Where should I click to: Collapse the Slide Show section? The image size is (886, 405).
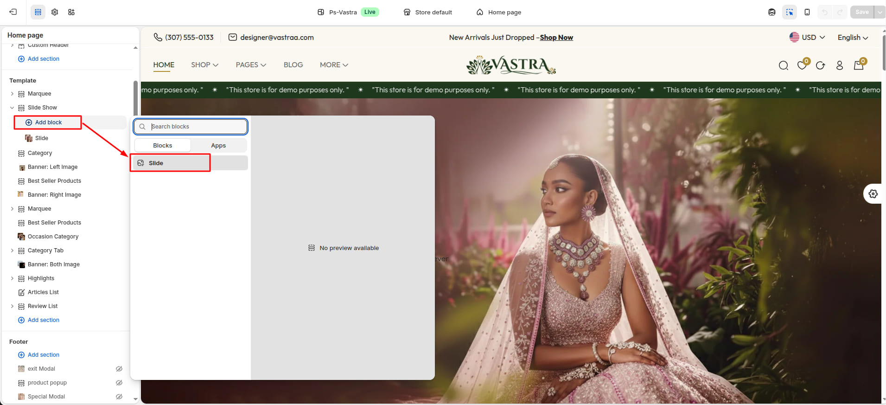coord(12,108)
